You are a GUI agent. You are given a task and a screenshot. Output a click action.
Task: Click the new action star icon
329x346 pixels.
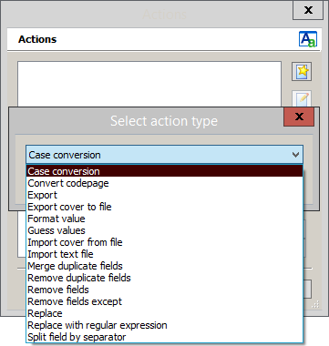coord(302,72)
